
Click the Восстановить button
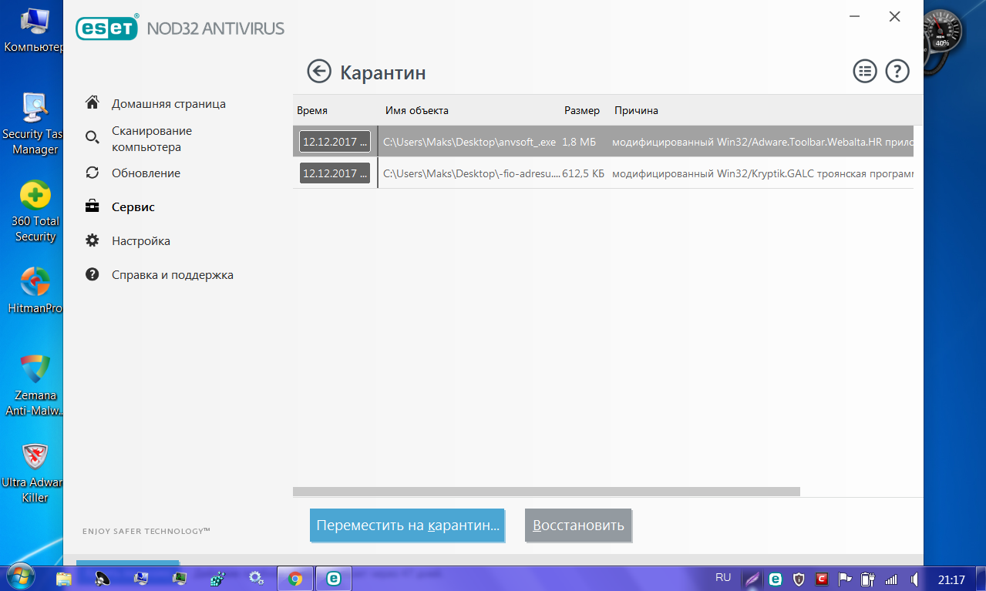click(578, 526)
